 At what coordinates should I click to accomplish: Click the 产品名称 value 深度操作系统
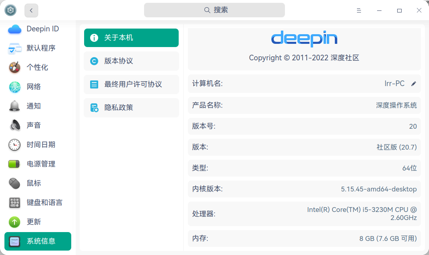[x=396, y=105]
